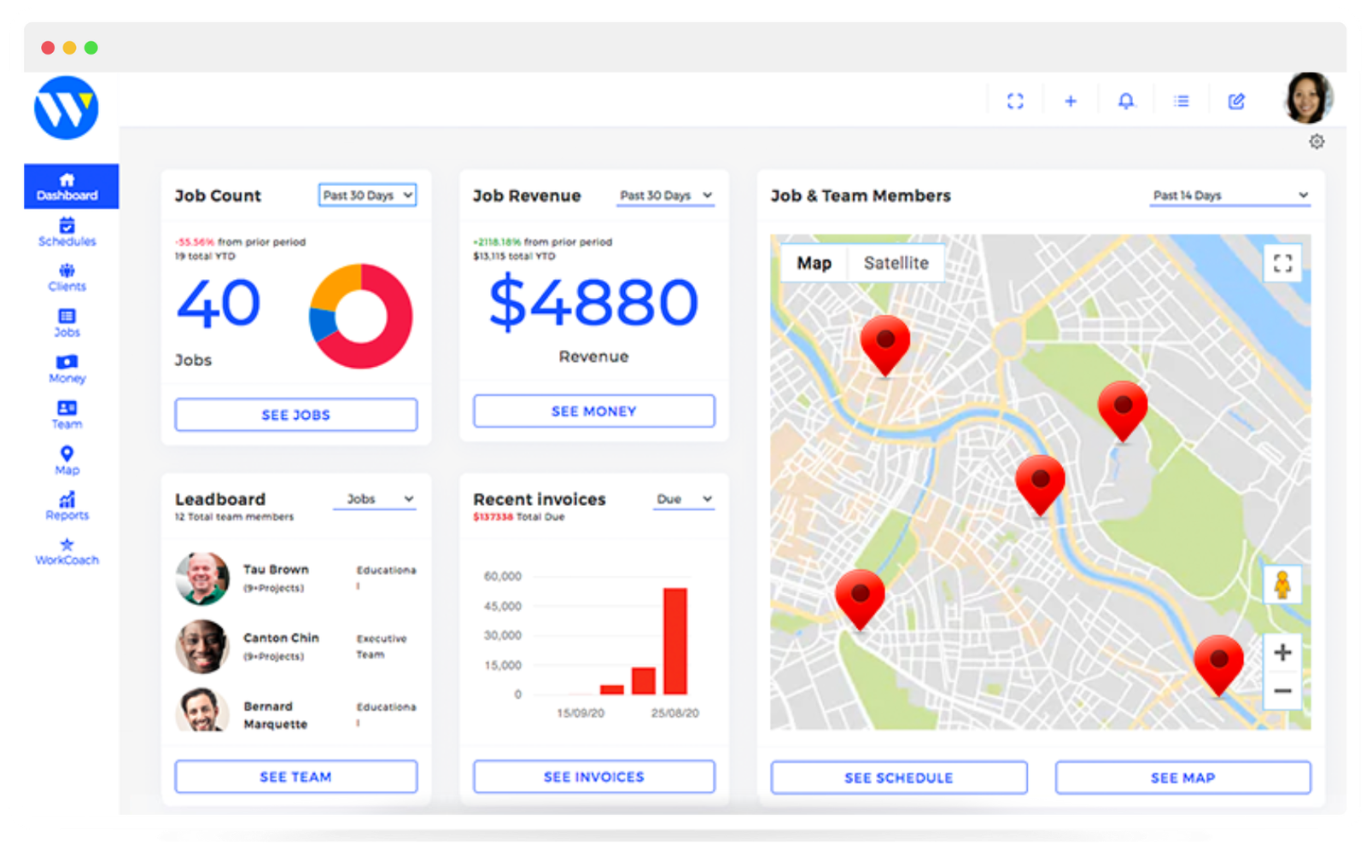Viewport: 1366px width, 867px height.
Task: Click the dashboard settings gear icon
Action: [x=1316, y=142]
